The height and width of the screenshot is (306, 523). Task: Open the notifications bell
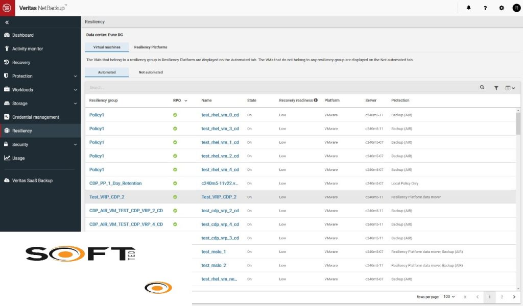point(468,8)
